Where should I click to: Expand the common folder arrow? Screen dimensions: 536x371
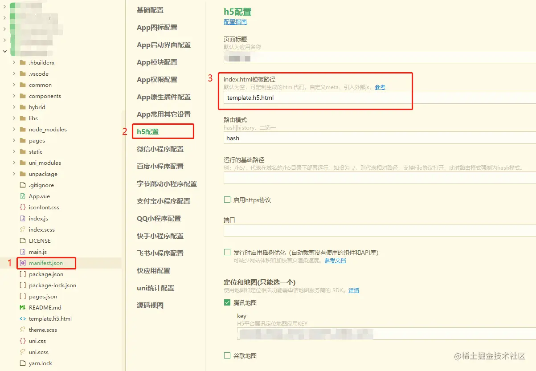point(14,85)
